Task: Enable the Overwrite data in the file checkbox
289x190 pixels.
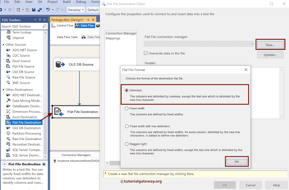Action: coord(146,53)
